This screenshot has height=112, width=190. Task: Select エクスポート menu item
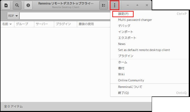pos(127,38)
